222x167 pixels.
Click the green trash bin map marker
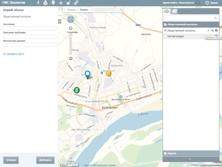(x=77, y=90)
